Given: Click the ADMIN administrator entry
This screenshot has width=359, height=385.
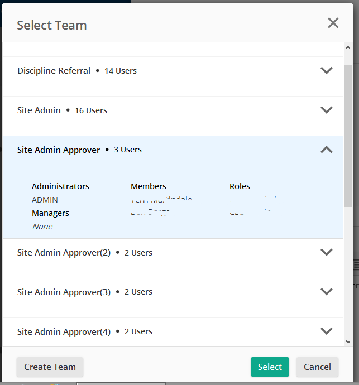Looking at the screenshot, I should 45,200.
